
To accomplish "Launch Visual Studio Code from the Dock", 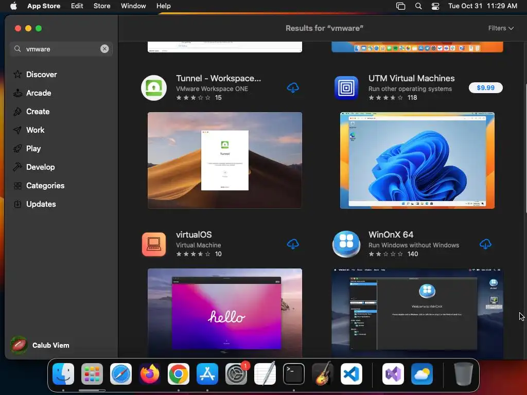I will click(352, 374).
